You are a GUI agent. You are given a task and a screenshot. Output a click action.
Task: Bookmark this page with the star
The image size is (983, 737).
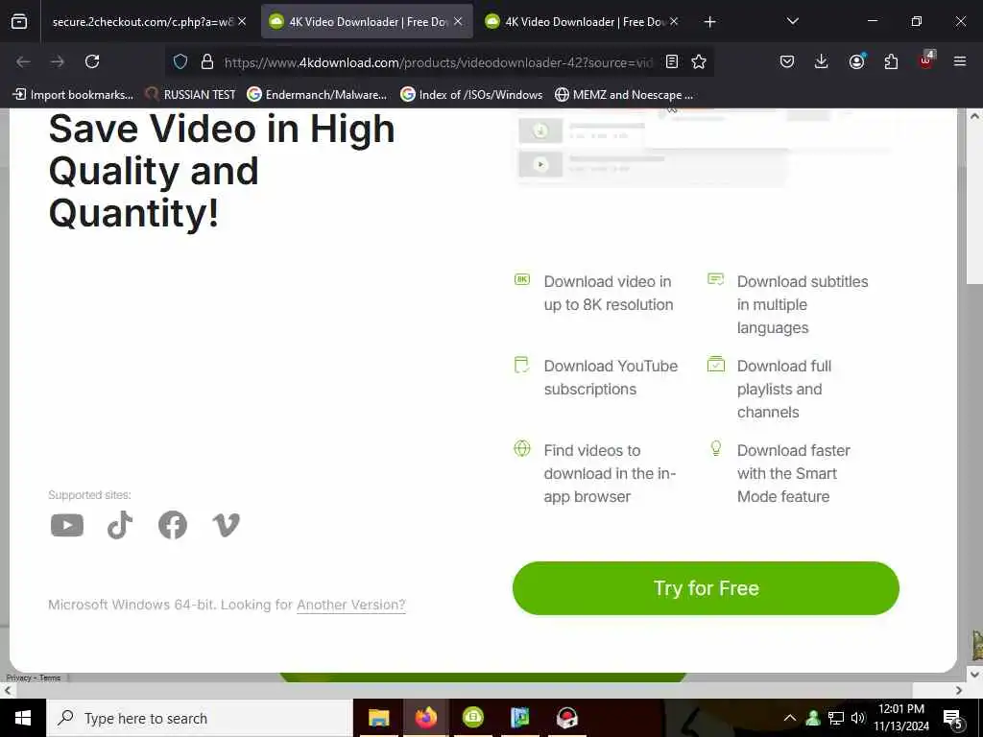[699, 61]
